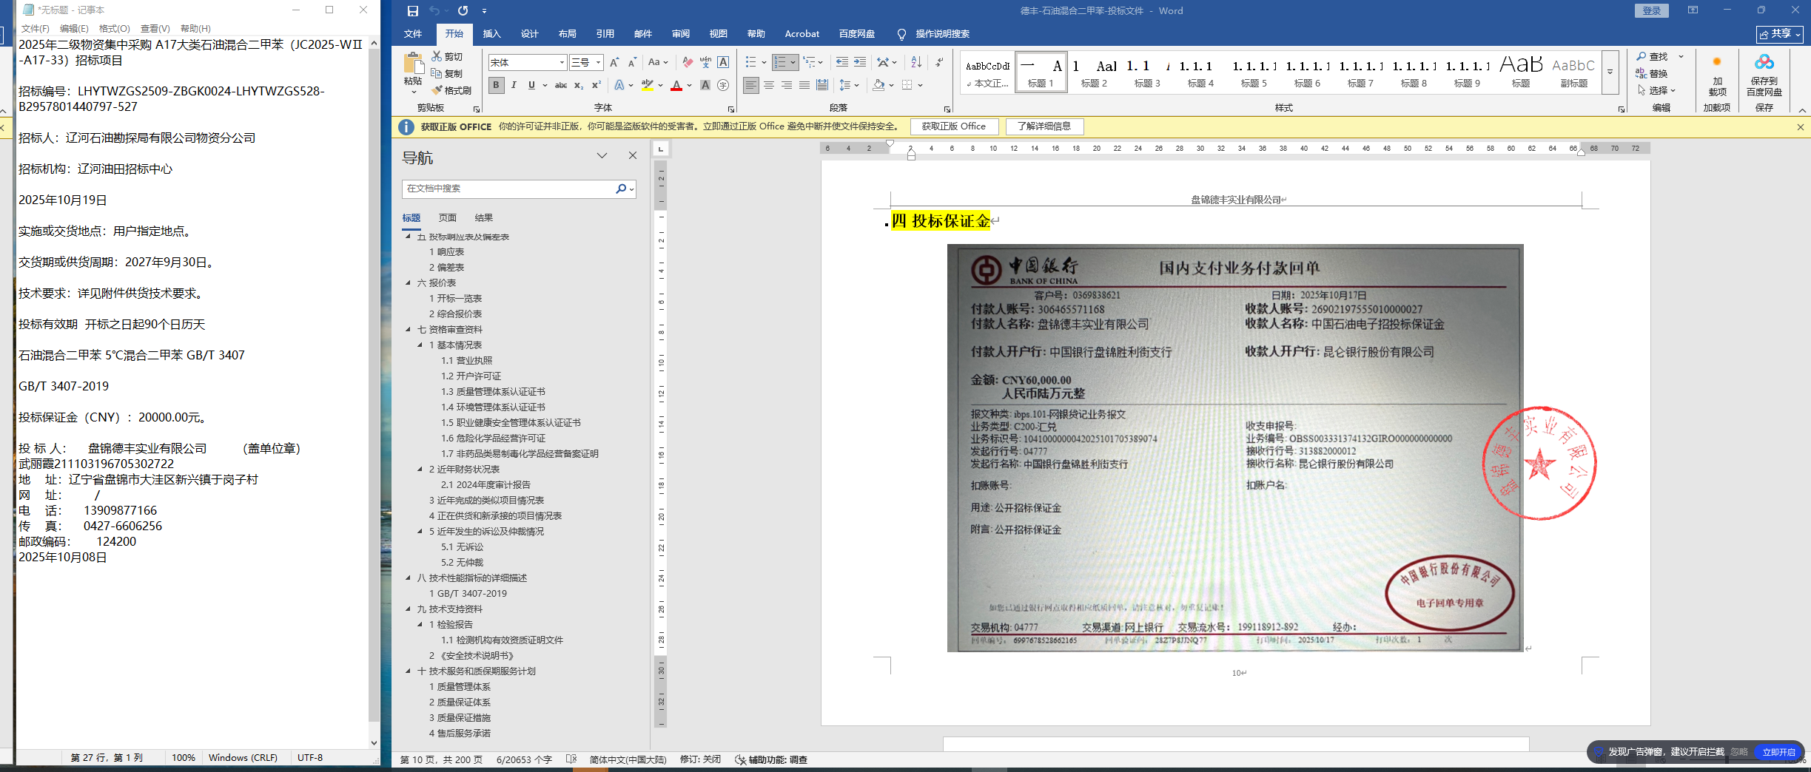The image size is (1811, 772).
Task: Toggle left alignment for the paragraph
Action: tap(751, 85)
